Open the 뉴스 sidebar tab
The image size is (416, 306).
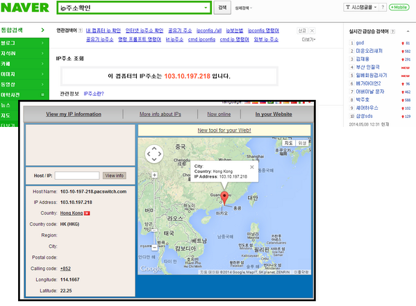pyautogui.click(x=9, y=105)
